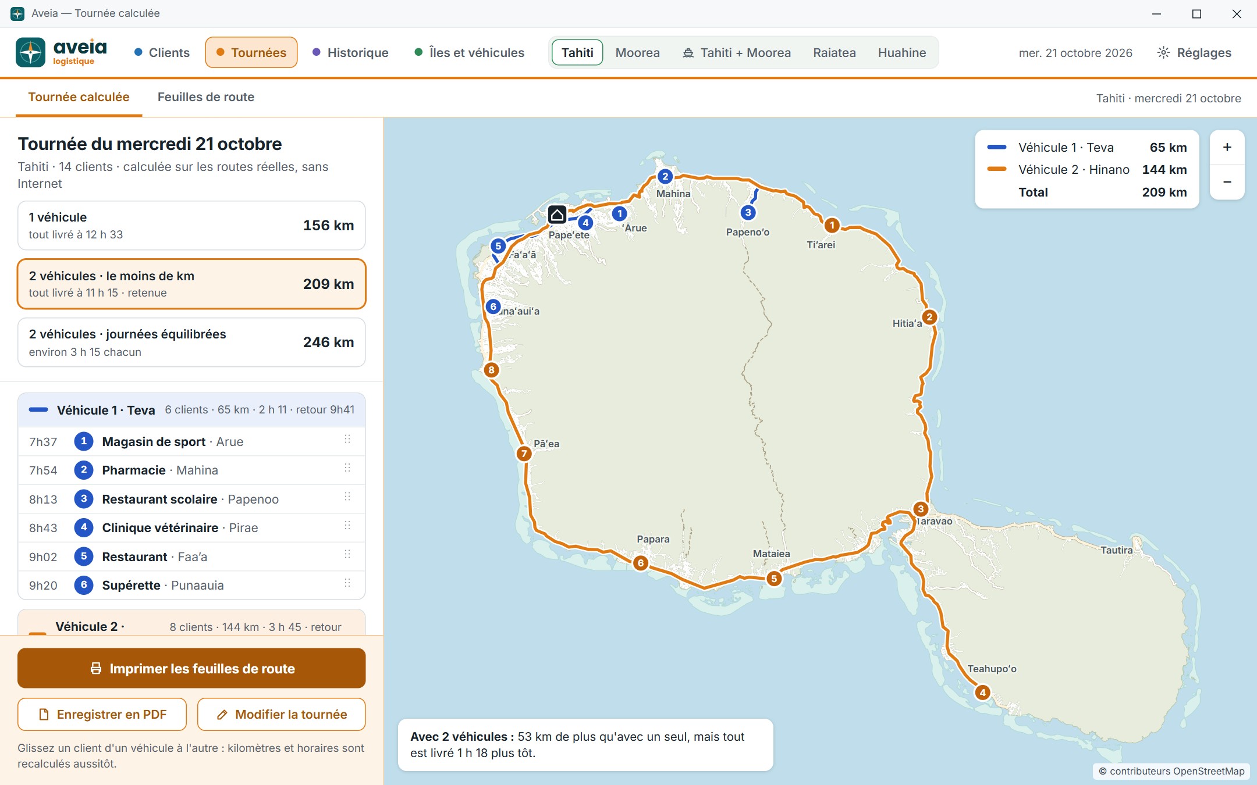Switch island to Raiatea
The image size is (1257, 785).
pyautogui.click(x=835, y=52)
